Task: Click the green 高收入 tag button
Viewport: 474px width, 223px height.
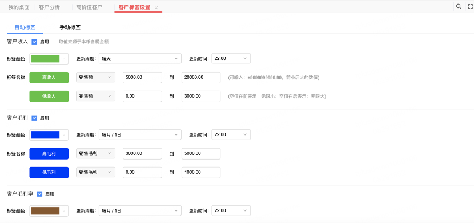Action: 49,78
